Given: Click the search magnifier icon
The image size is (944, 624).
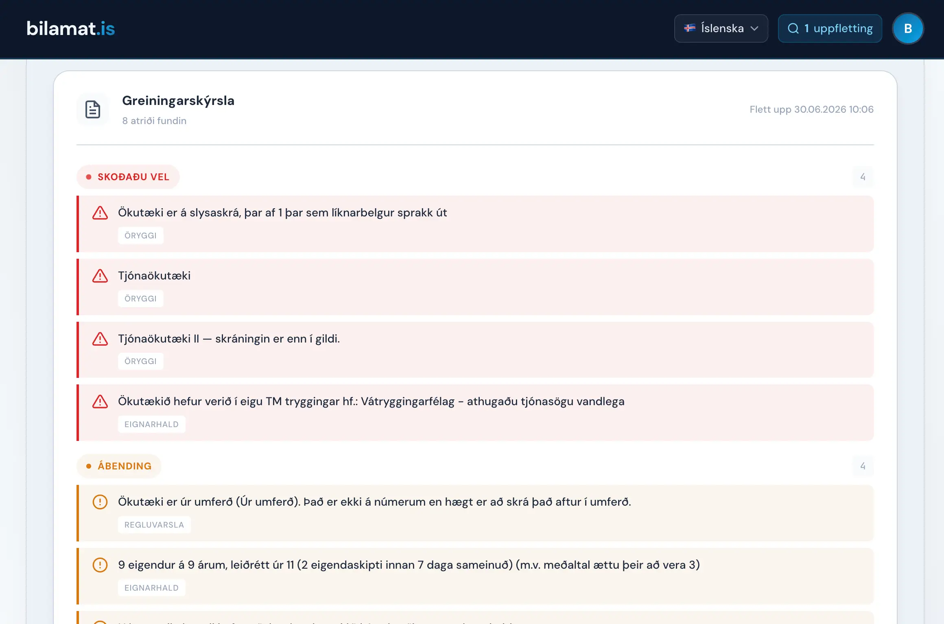Looking at the screenshot, I should [793, 28].
